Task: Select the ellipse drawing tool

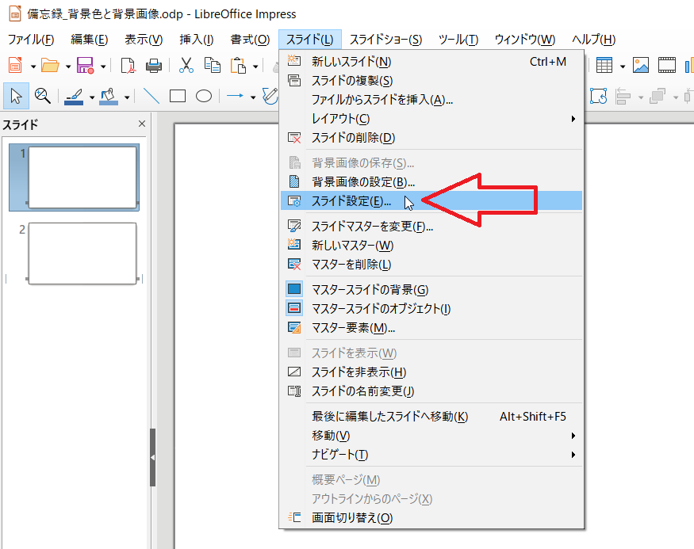Action: pos(204,96)
